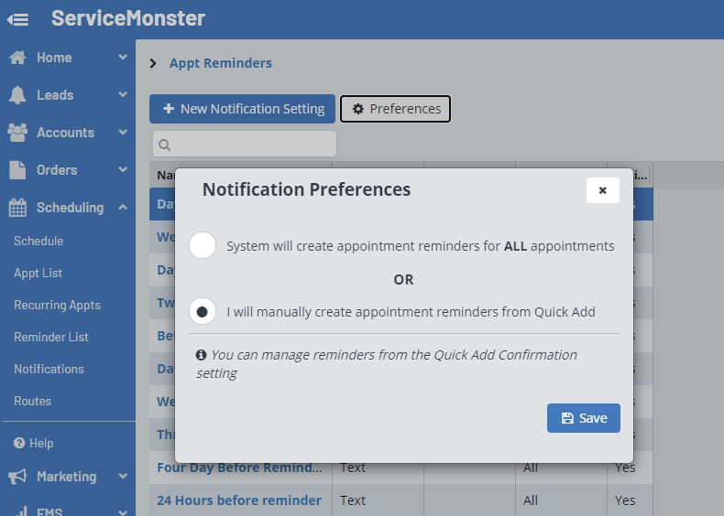
Task: Click the Home house icon
Action: [17, 58]
